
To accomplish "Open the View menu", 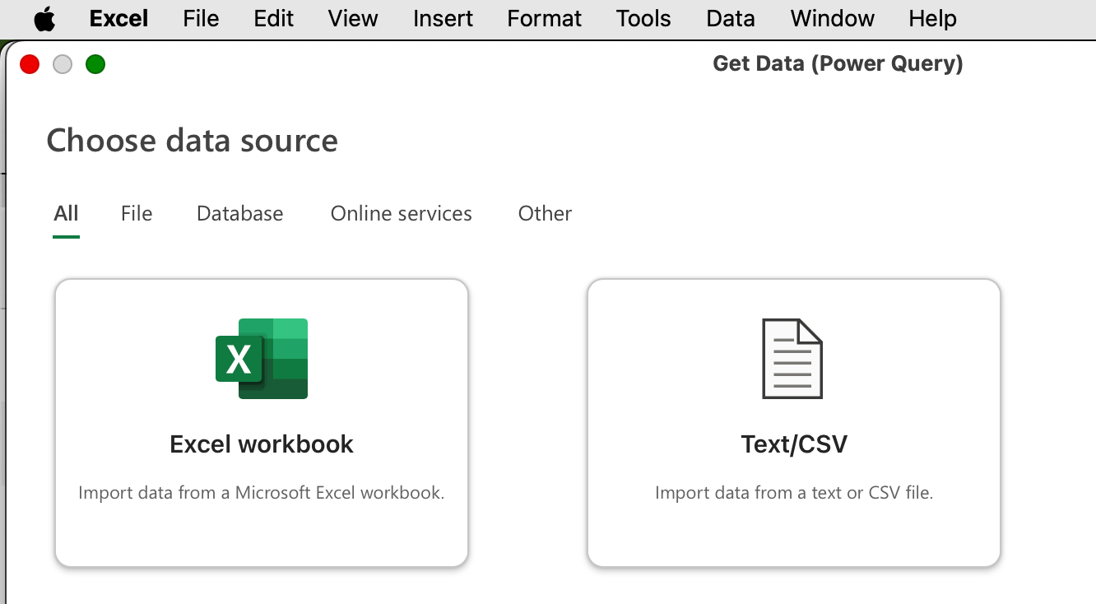I will tap(353, 19).
